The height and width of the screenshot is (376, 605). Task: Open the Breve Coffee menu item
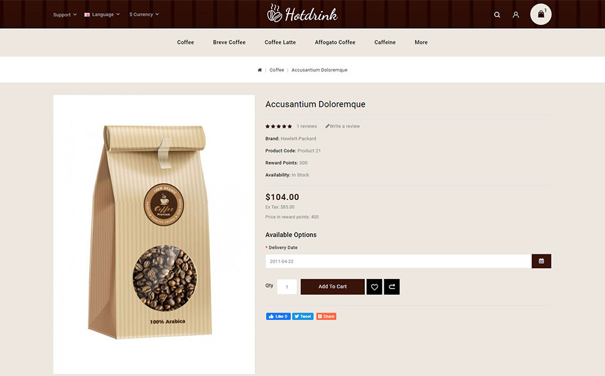(x=229, y=43)
